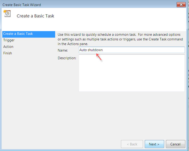Cancel the wizard with the Cancel button
The height and width of the screenshot is (151, 189).
point(175,144)
